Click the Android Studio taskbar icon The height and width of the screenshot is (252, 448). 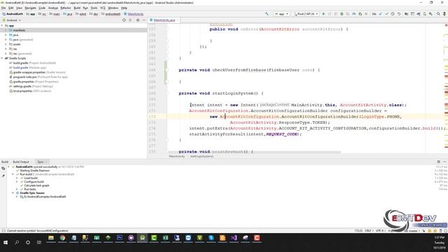click(142, 238)
